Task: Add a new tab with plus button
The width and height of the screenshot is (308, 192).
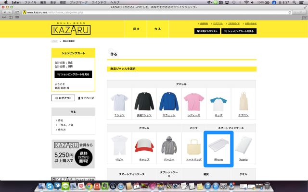Action: 305,17
